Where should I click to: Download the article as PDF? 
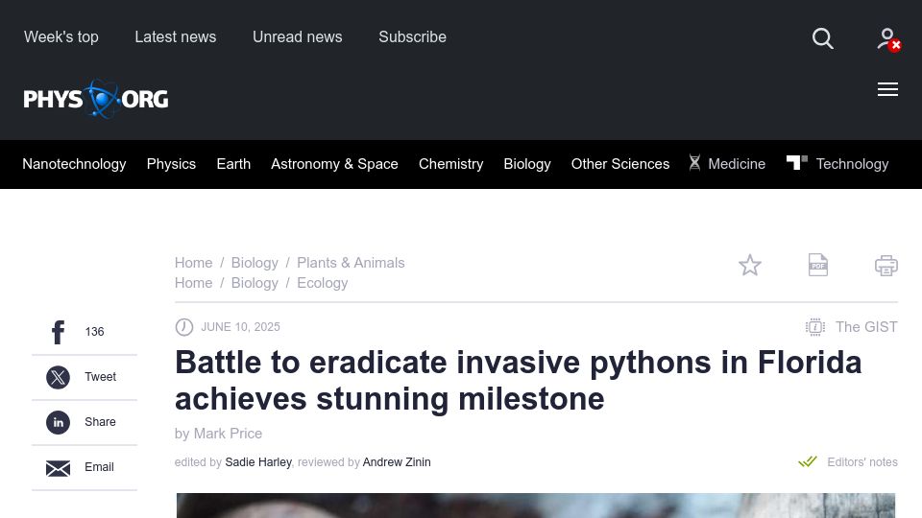(818, 266)
